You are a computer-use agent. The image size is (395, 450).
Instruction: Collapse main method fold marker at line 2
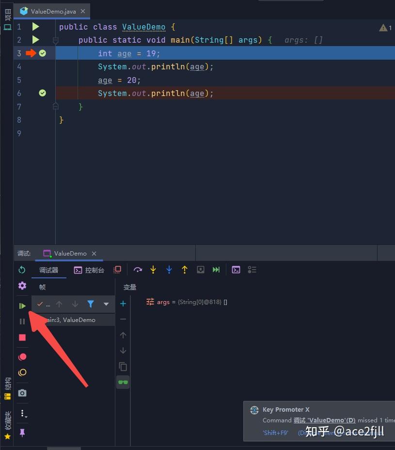pyautogui.click(x=56, y=40)
